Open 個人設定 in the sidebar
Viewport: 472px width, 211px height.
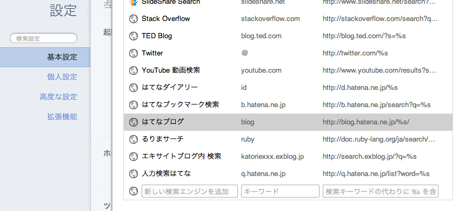[x=62, y=77]
